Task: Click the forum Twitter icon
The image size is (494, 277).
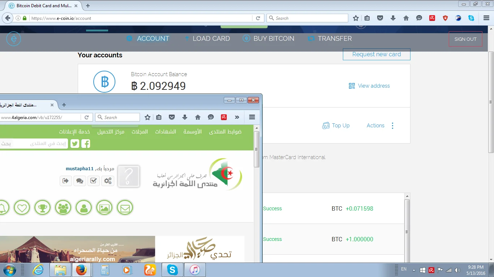Action: coord(75,144)
